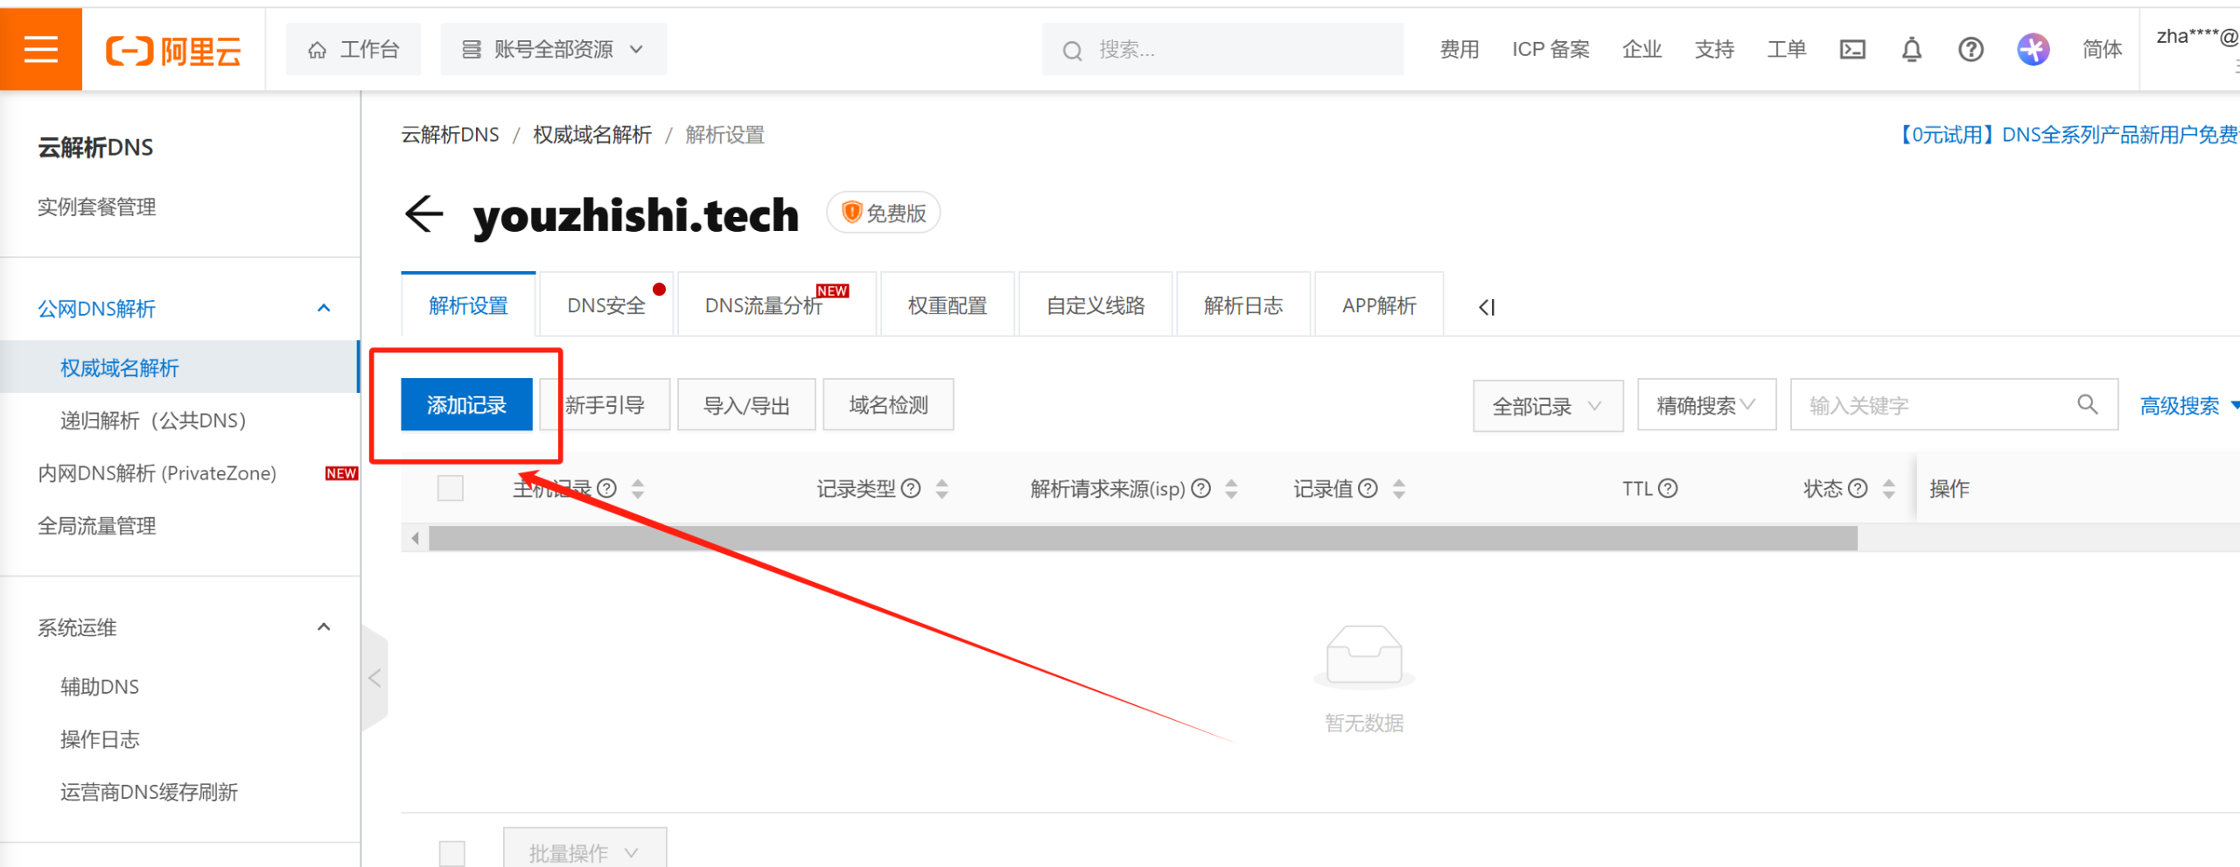Show help for 解析请求来源(isp) column
2240x867 pixels.
[1201, 488]
